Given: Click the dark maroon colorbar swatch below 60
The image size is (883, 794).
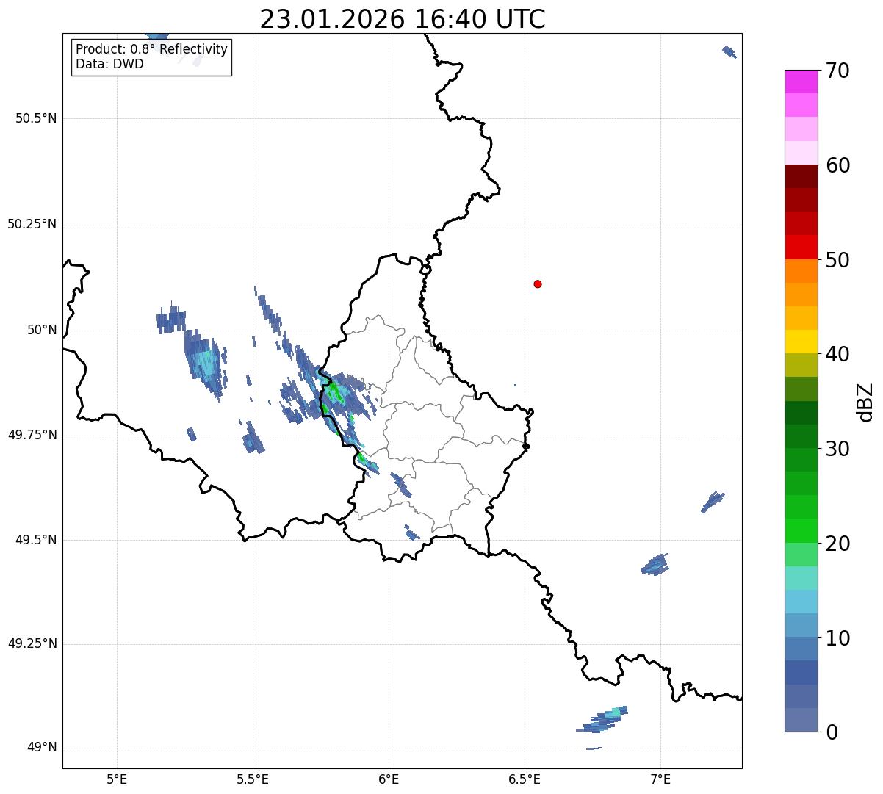Looking at the screenshot, I should [x=801, y=176].
